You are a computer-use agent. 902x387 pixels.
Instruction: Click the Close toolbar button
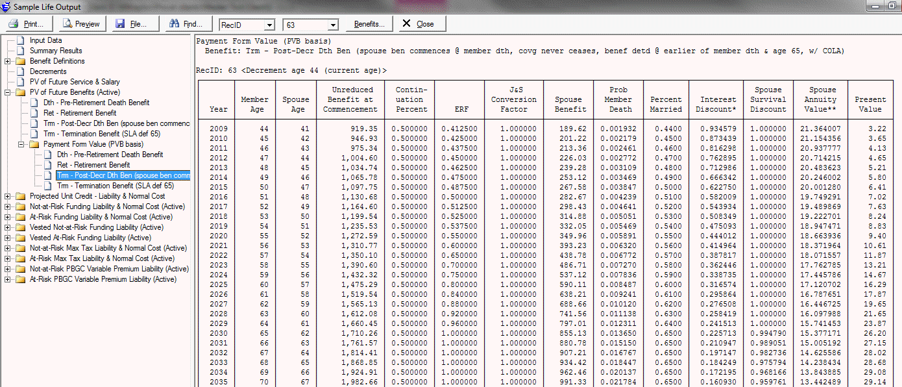pyautogui.click(x=419, y=24)
